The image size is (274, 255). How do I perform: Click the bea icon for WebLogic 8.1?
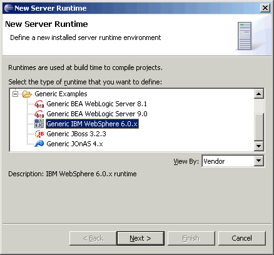click(x=39, y=104)
